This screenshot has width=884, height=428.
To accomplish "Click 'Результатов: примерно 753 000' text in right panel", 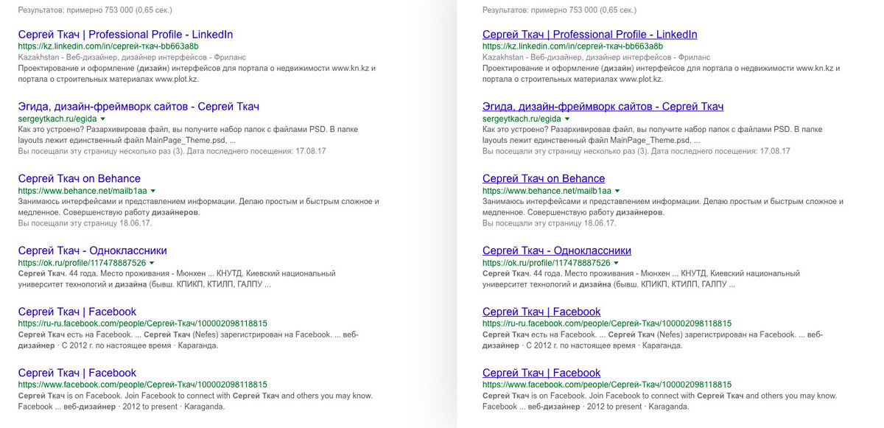I will point(541,10).
